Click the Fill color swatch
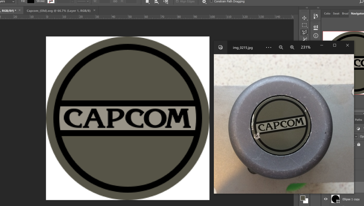This screenshot has width=364, height=206. (31, 2)
